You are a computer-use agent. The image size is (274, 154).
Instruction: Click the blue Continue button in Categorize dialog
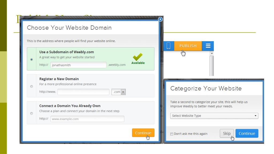(x=247, y=133)
